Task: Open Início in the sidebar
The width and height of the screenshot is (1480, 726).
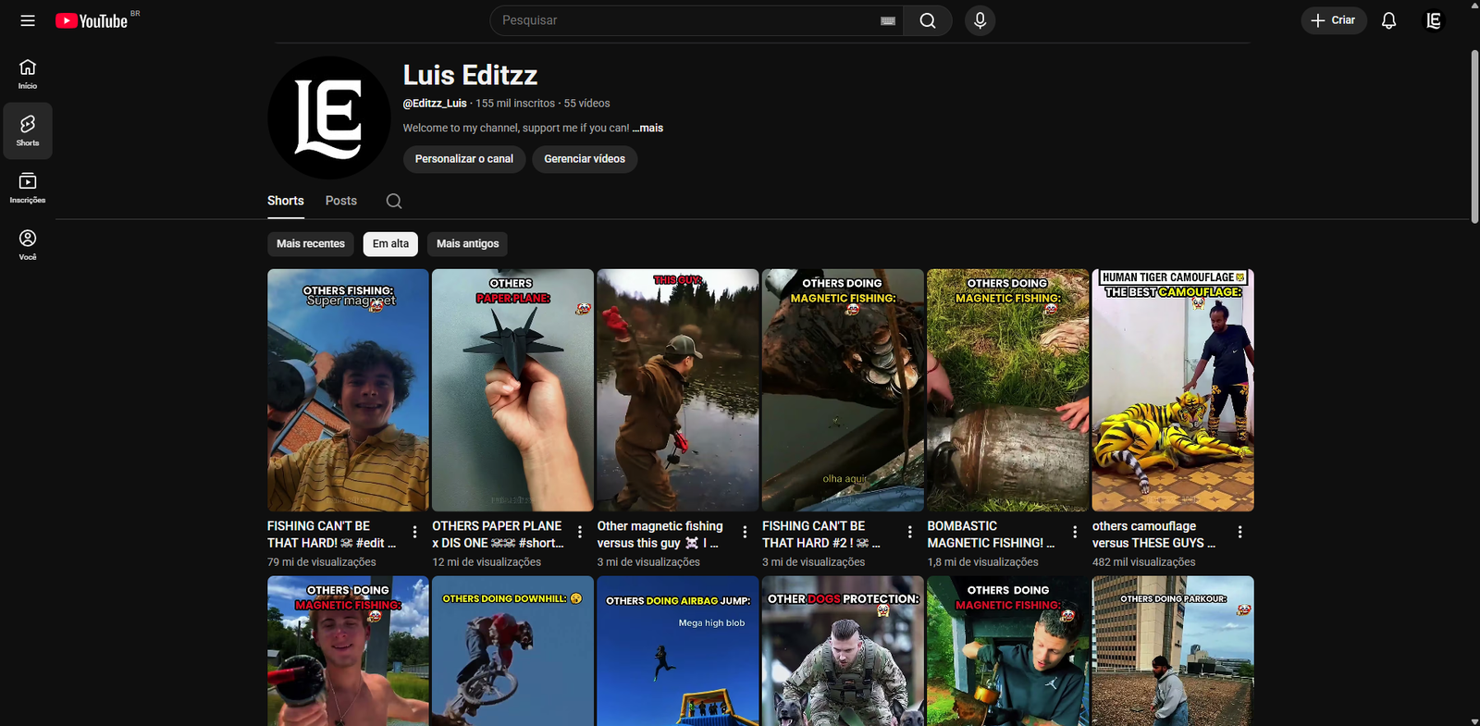Action: point(28,74)
